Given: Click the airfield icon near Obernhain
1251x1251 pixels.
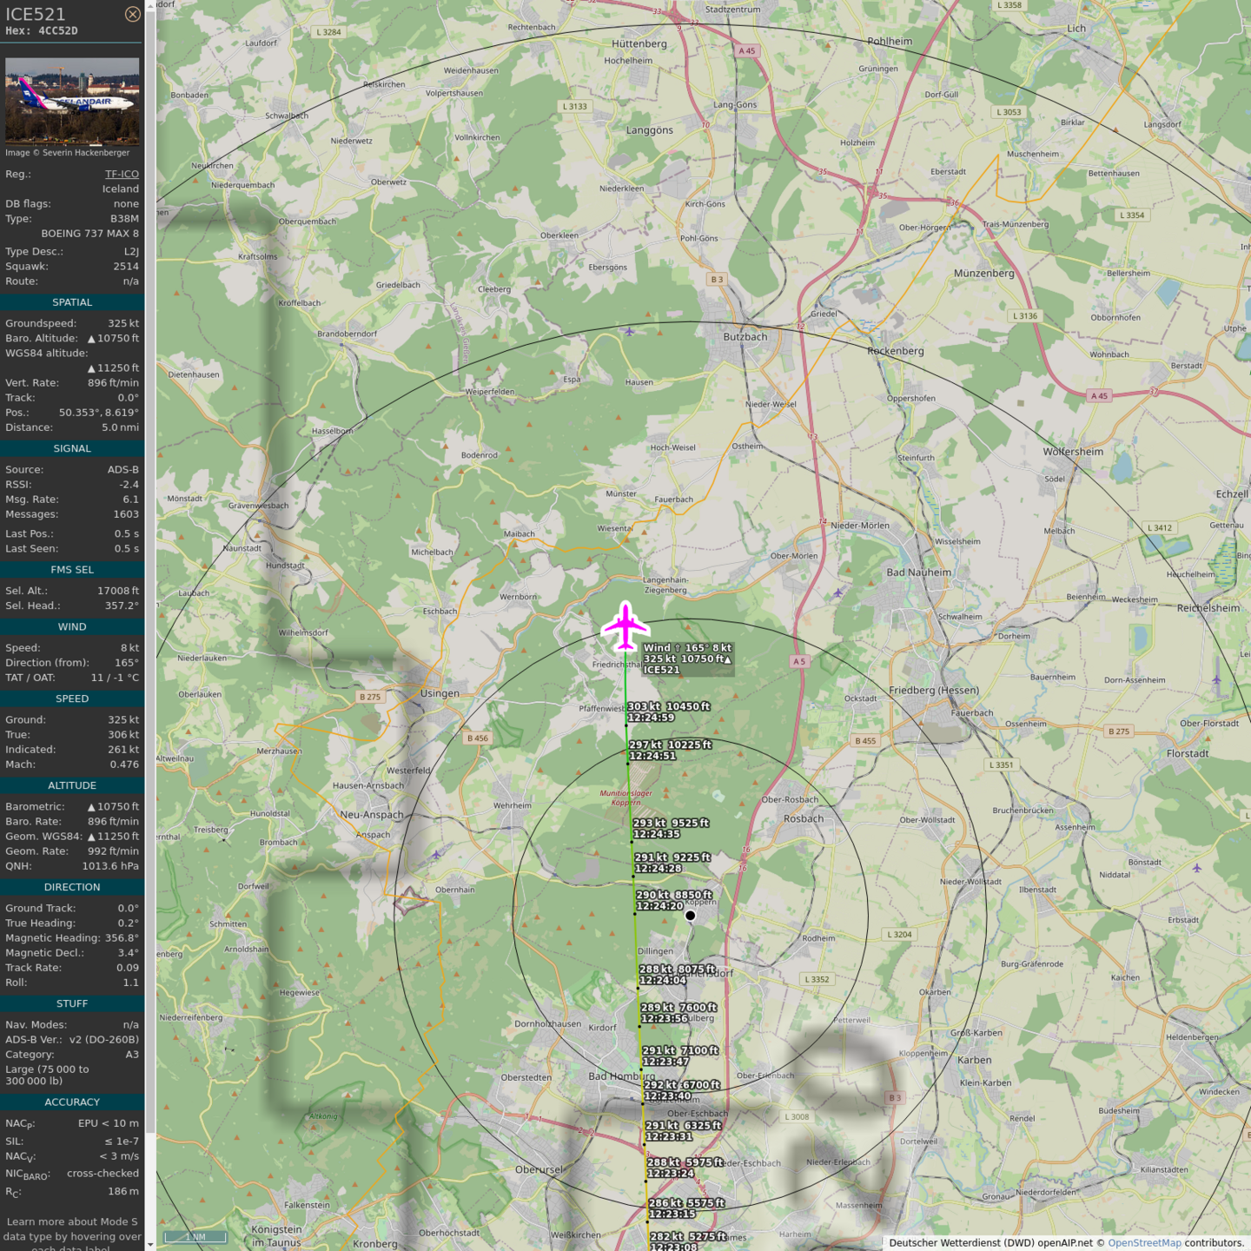Looking at the screenshot, I should click(436, 855).
